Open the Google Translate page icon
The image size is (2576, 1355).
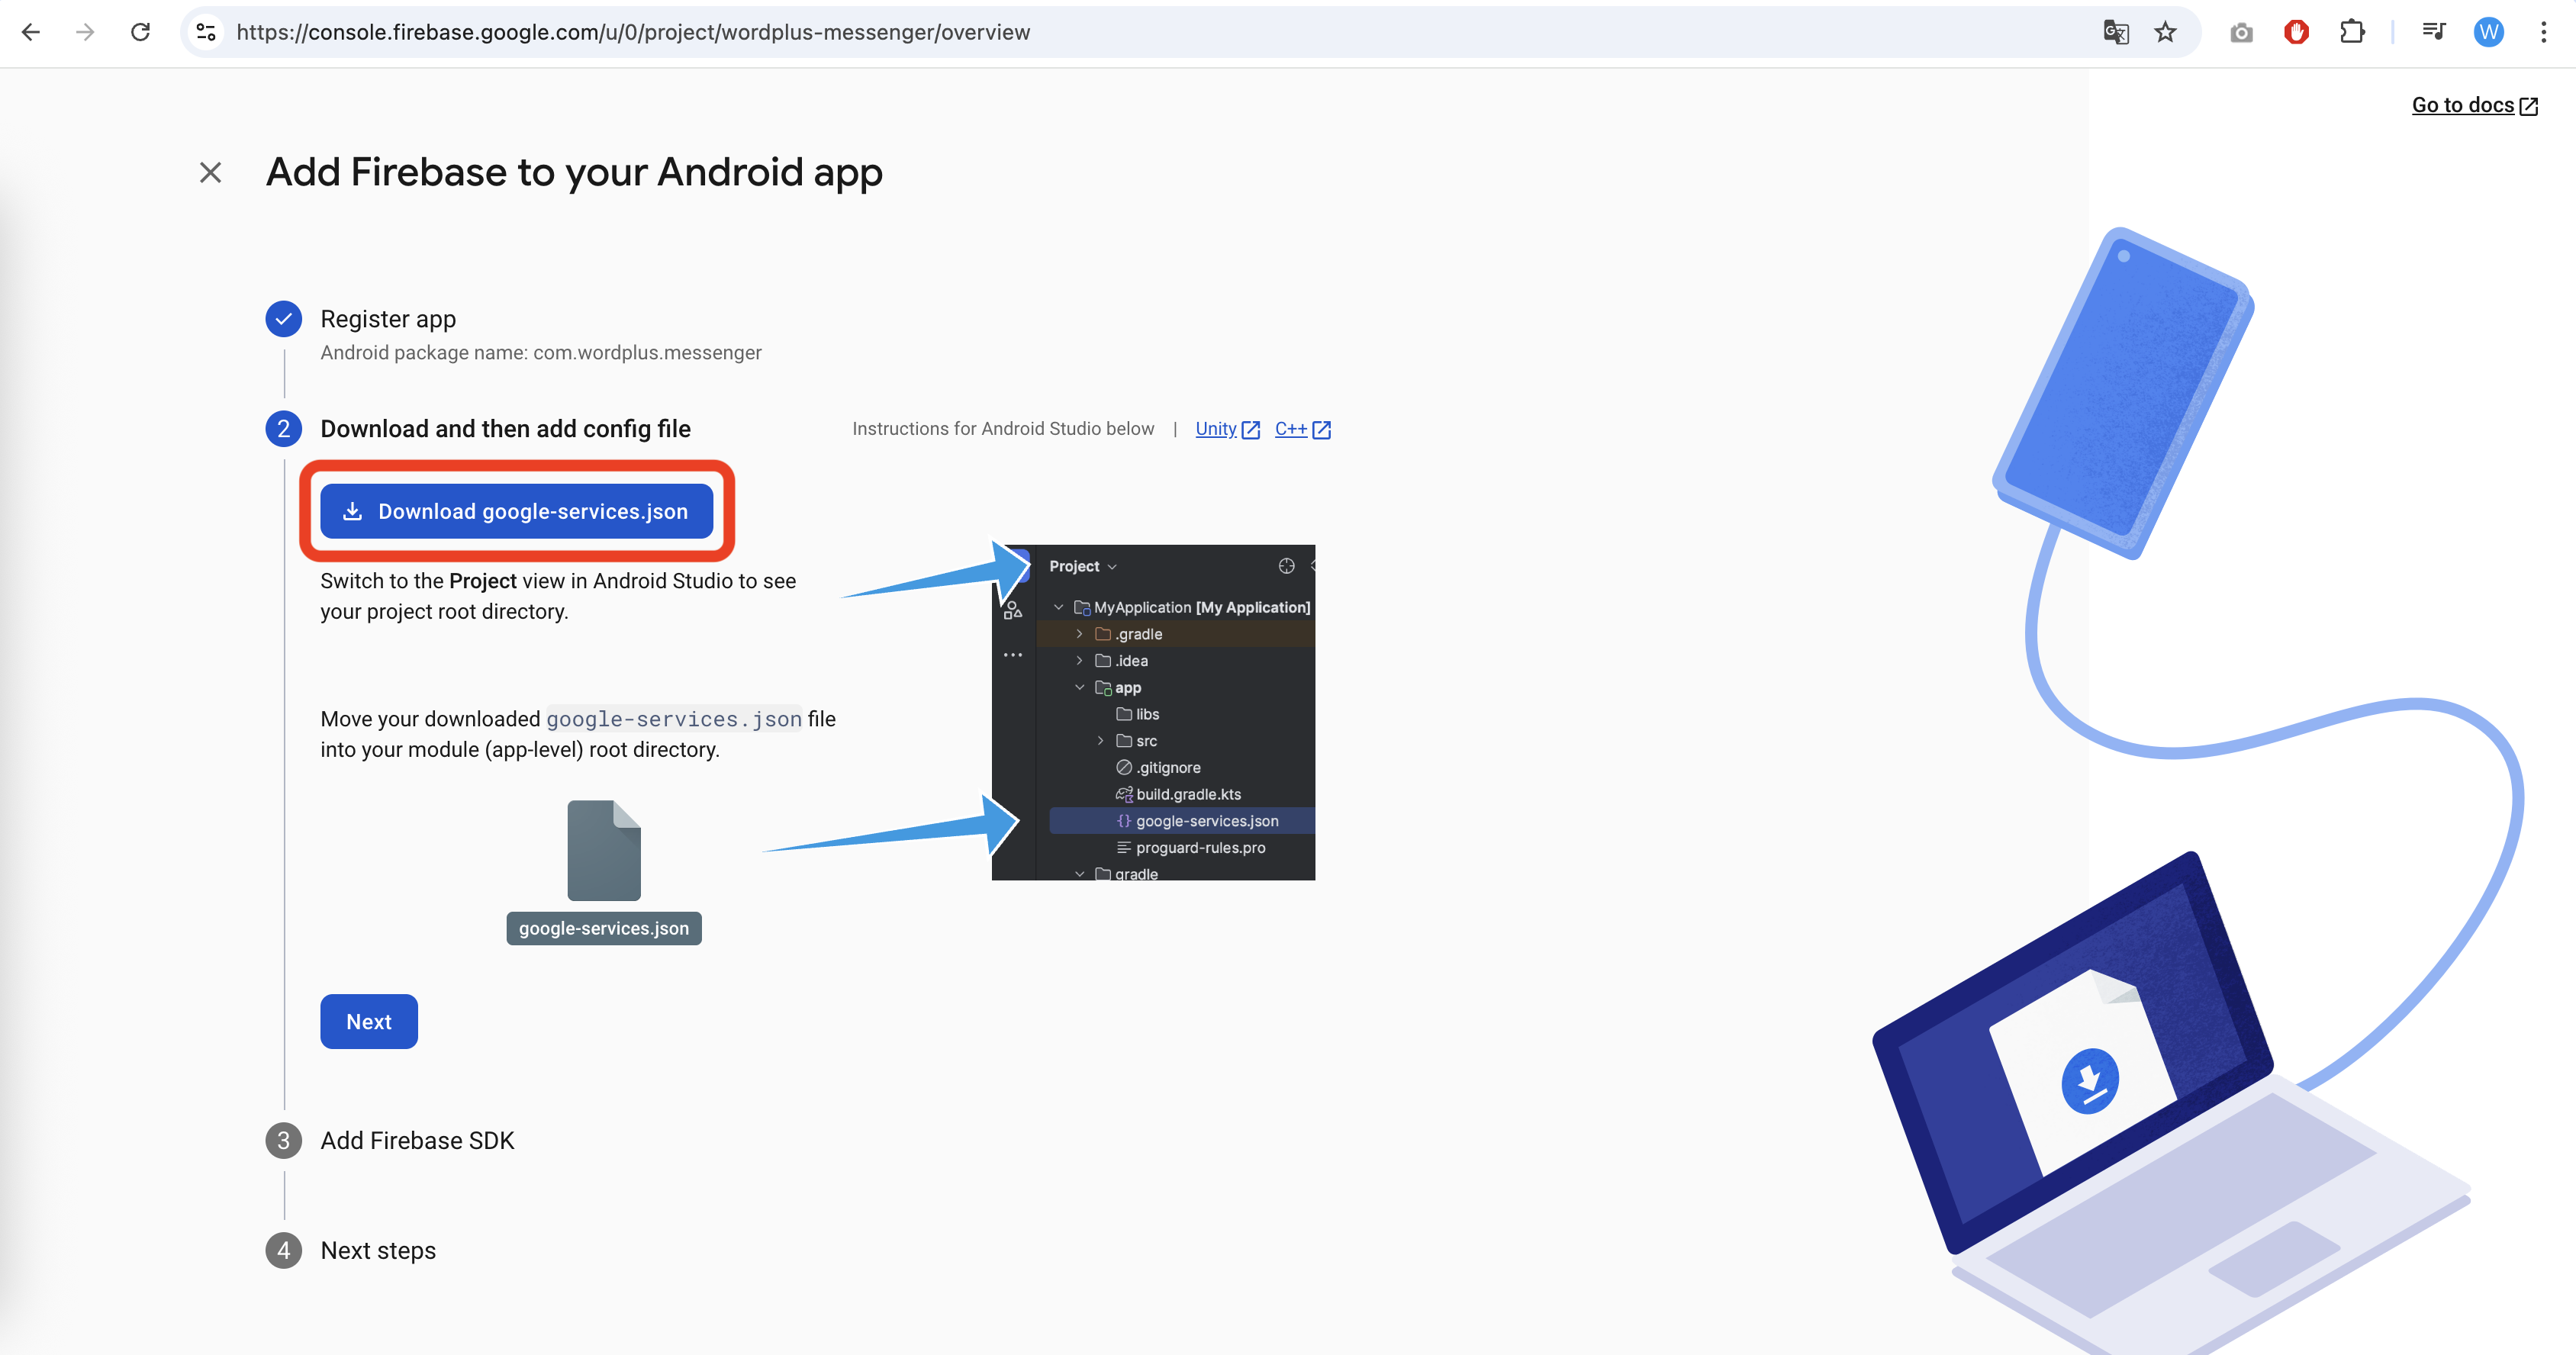pyautogui.click(x=2116, y=32)
